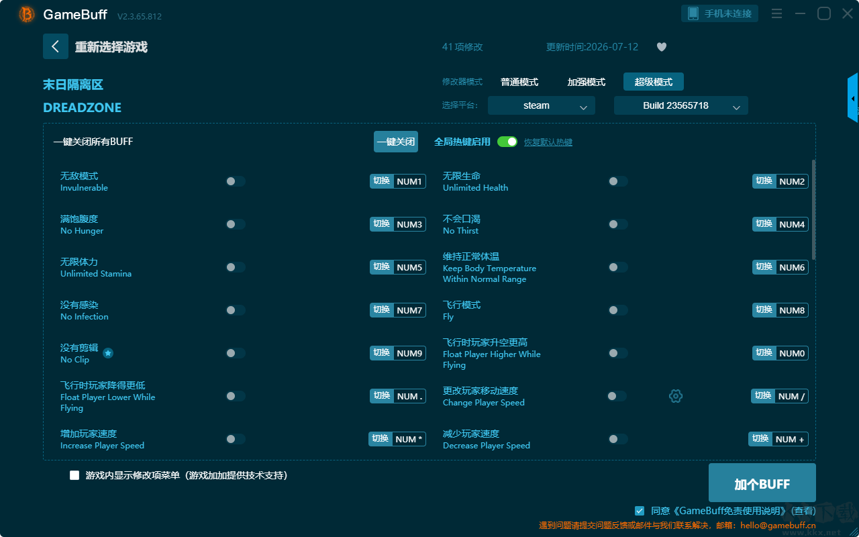This screenshot has height=537, width=859.
Task: Click the NUM0 hotkey for Float Higher
Action: tap(780, 353)
